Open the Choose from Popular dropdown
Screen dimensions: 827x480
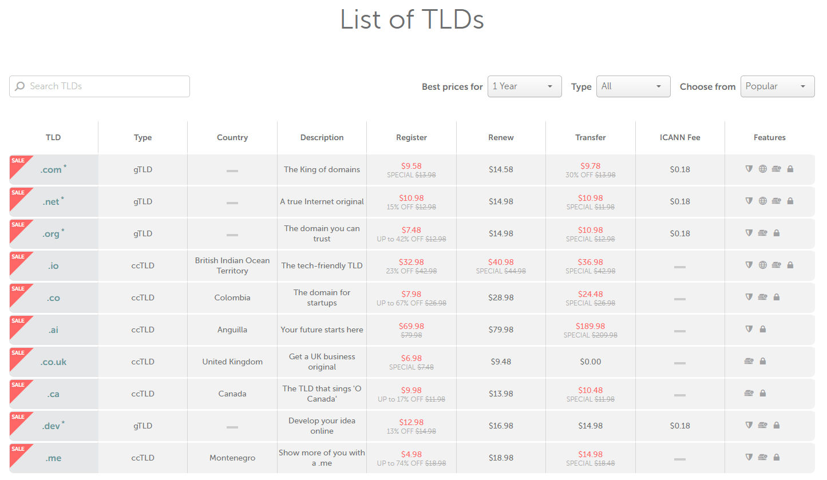coord(778,86)
